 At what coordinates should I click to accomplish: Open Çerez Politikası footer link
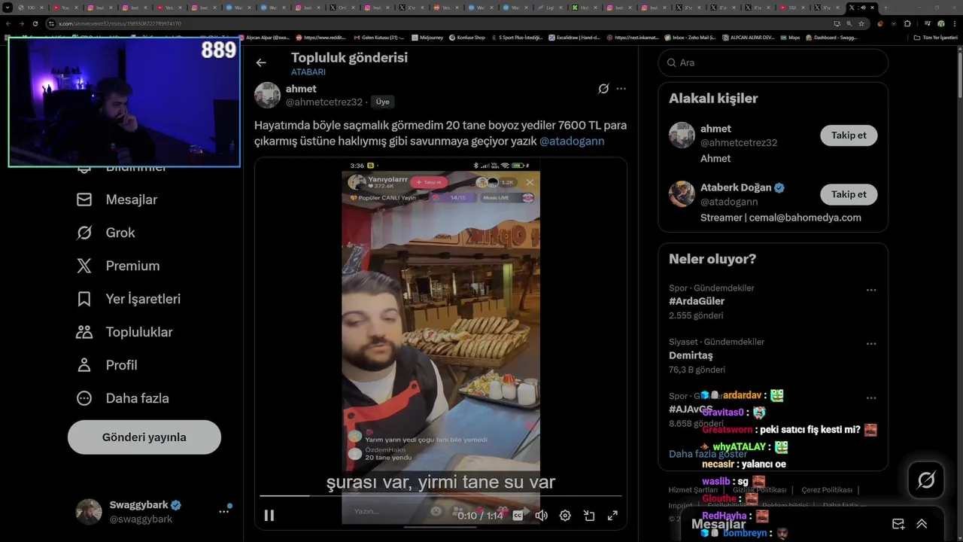tap(827, 490)
